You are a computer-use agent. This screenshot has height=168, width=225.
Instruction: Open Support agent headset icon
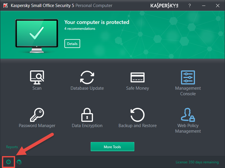click(x=19, y=162)
